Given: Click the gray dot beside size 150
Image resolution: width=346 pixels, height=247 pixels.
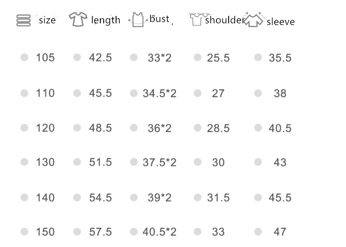Looking at the screenshot, I should (24, 232).
